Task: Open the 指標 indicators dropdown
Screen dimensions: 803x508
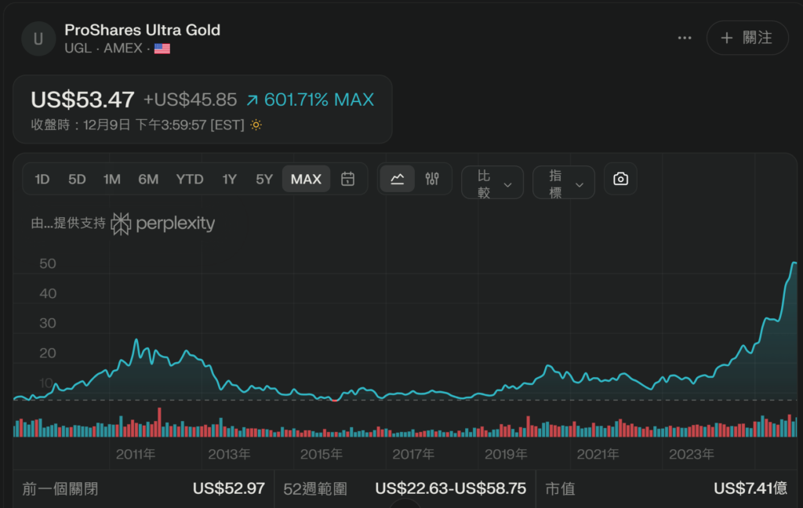Action: 564,183
